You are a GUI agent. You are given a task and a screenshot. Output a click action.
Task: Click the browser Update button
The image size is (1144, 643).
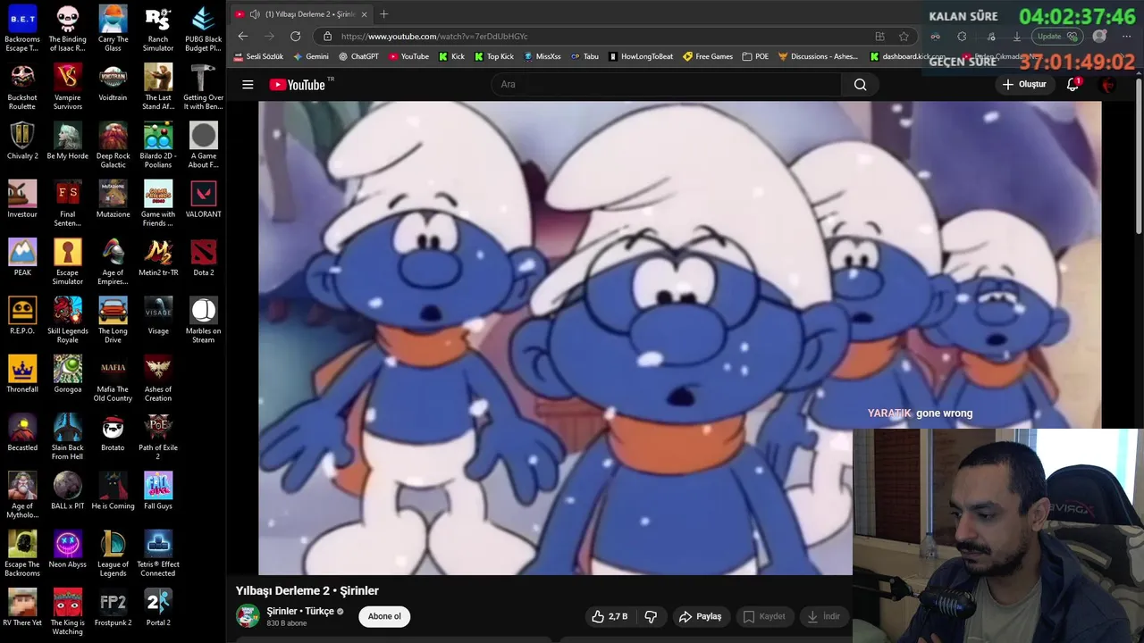click(1058, 37)
